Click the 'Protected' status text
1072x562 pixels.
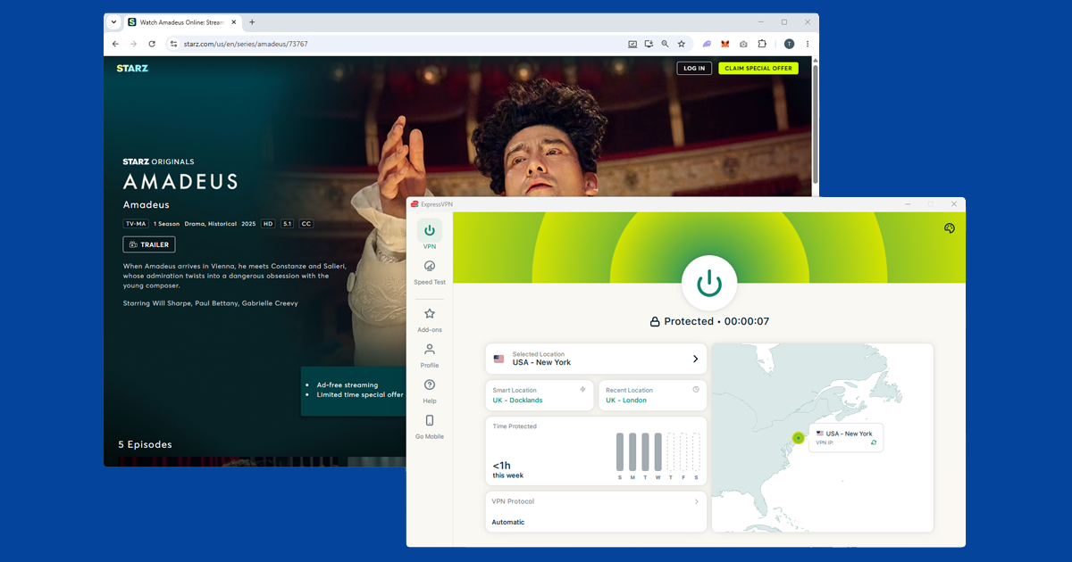pos(689,321)
